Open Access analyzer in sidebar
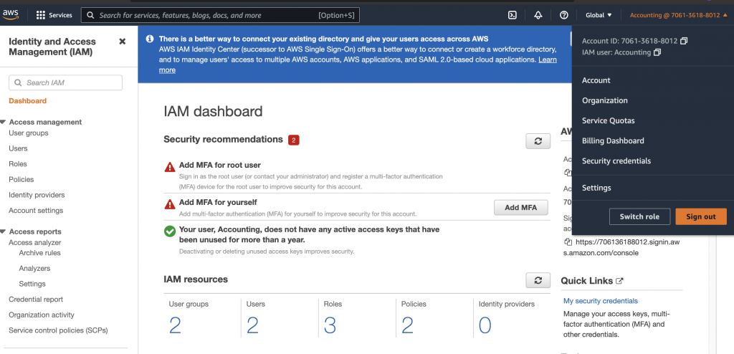 click(35, 242)
